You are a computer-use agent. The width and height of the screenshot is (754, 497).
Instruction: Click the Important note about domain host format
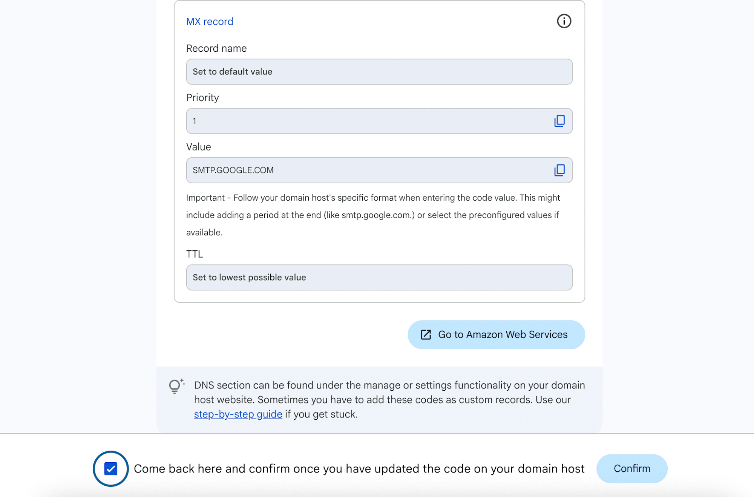[x=373, y=215]
